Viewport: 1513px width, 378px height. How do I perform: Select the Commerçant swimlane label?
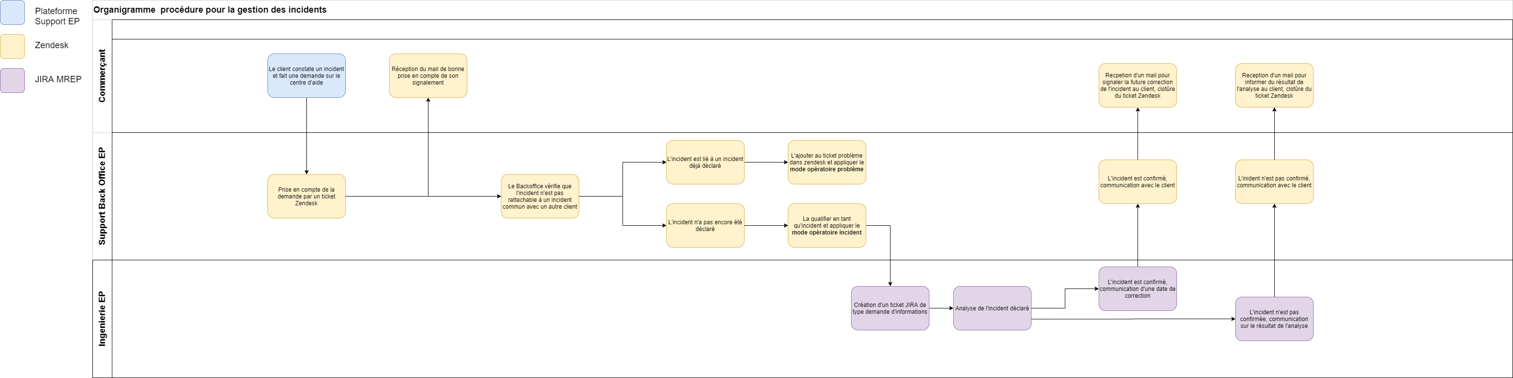click(102, 76)
